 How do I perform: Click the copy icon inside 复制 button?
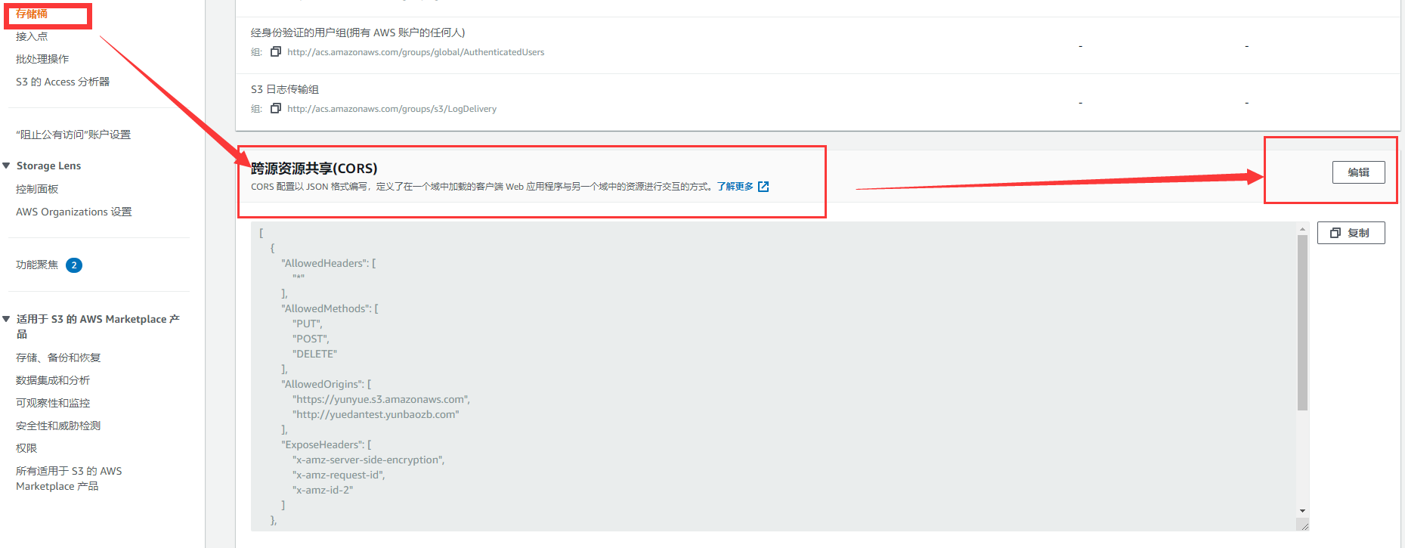(1335, 233)
